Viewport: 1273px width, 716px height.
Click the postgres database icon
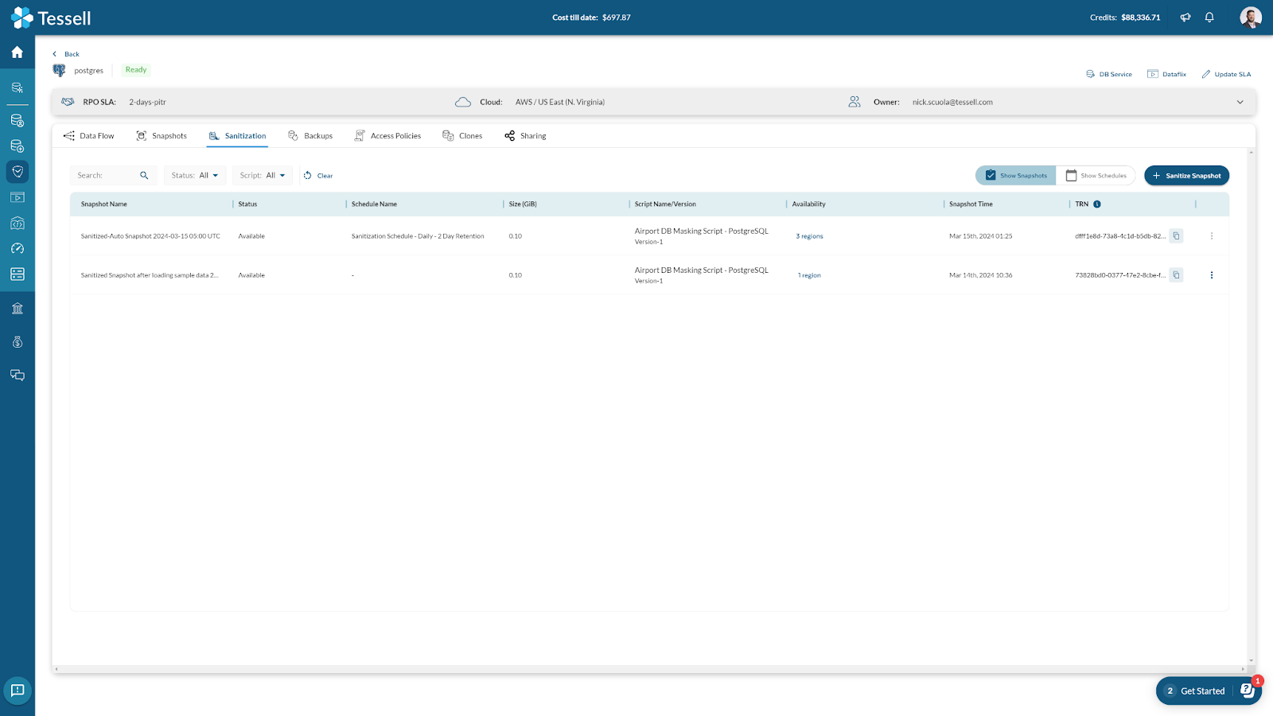tap(59, 71)
